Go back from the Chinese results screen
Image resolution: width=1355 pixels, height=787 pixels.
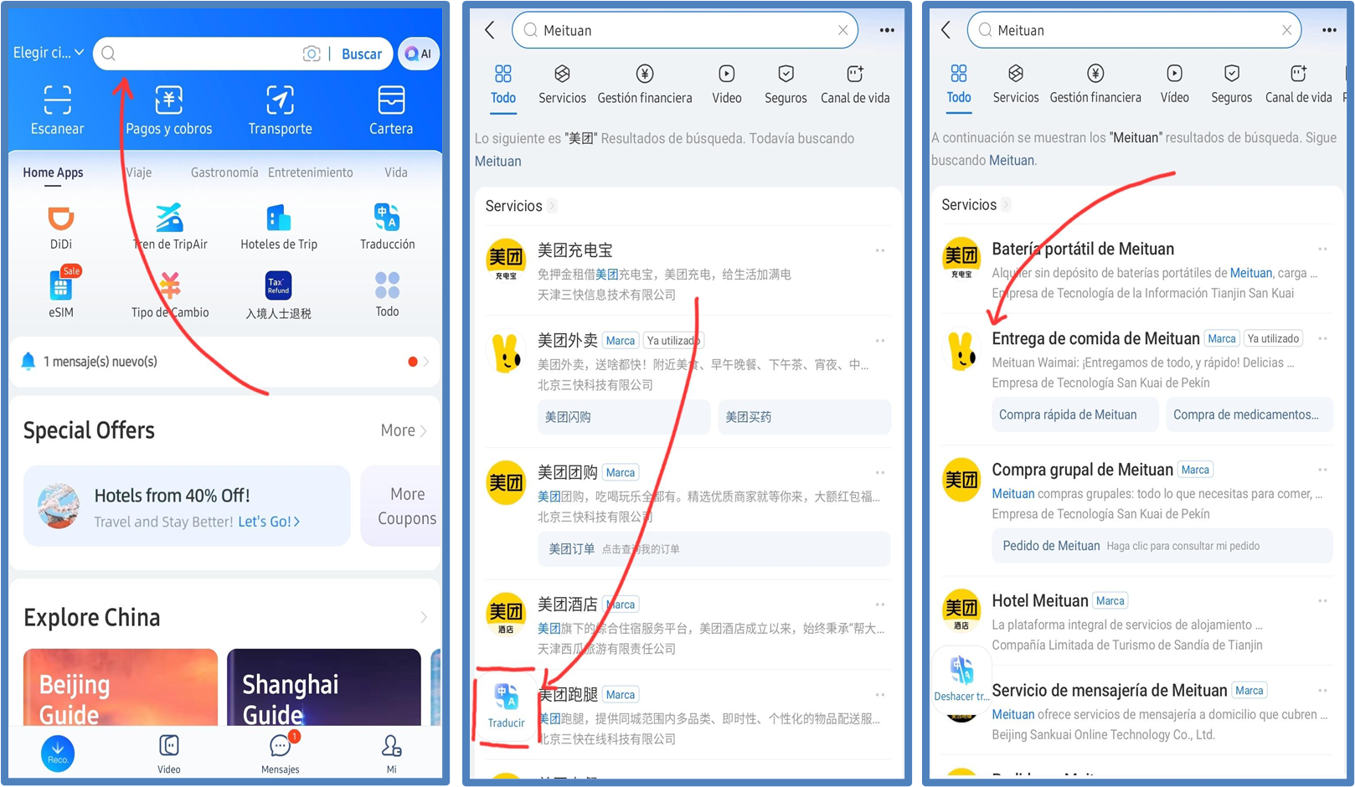[x=490, y=30]
